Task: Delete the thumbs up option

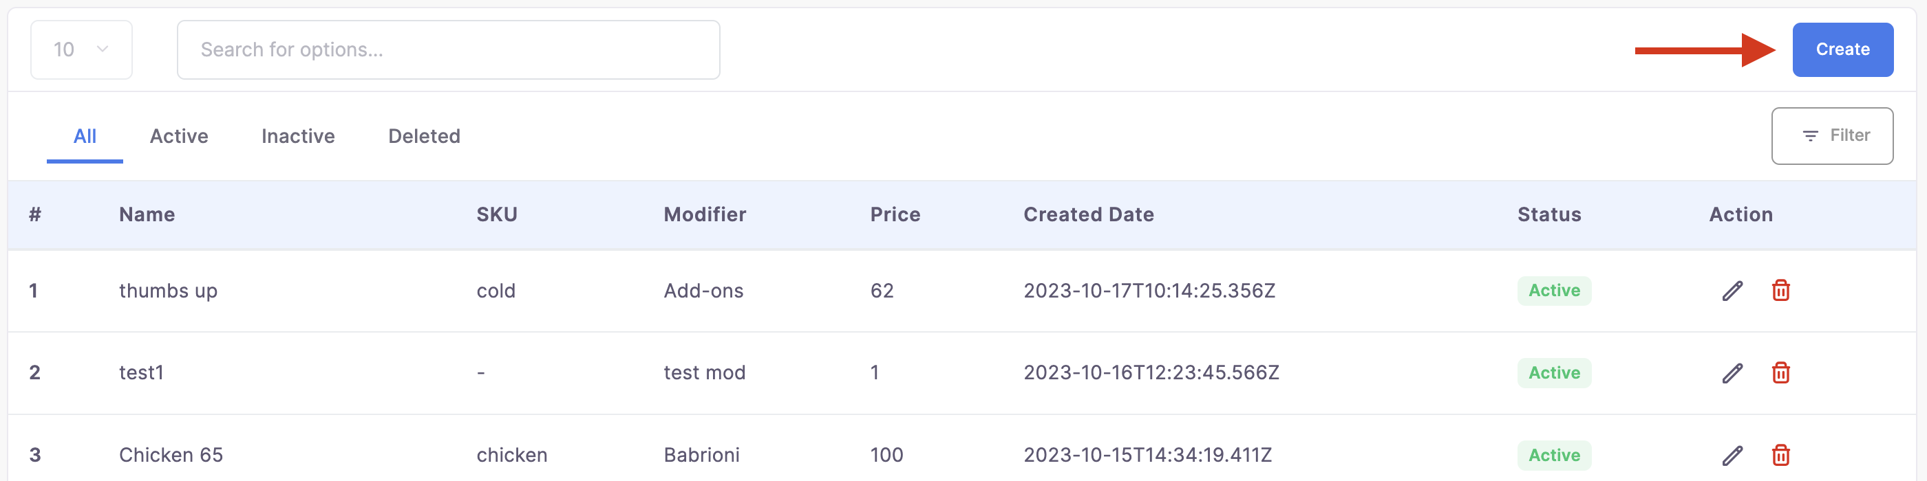Action: point(1780,291)
